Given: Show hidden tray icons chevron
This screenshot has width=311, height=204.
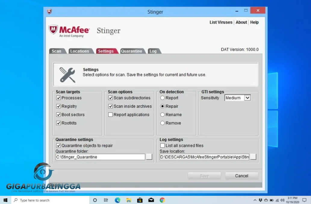Looking at the screenshot, I should [x=255, y=200].
